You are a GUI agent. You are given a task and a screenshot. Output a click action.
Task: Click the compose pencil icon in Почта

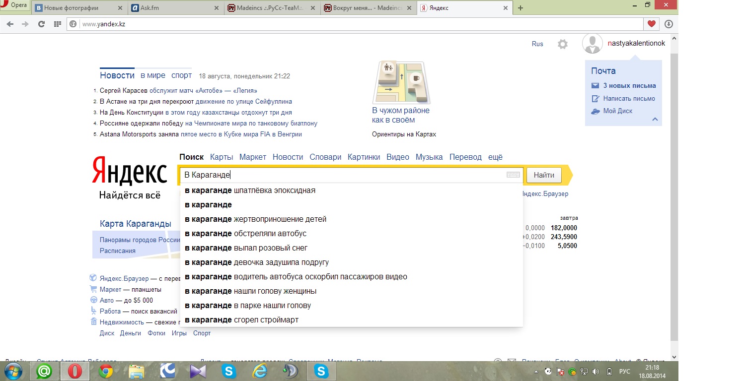595,98
